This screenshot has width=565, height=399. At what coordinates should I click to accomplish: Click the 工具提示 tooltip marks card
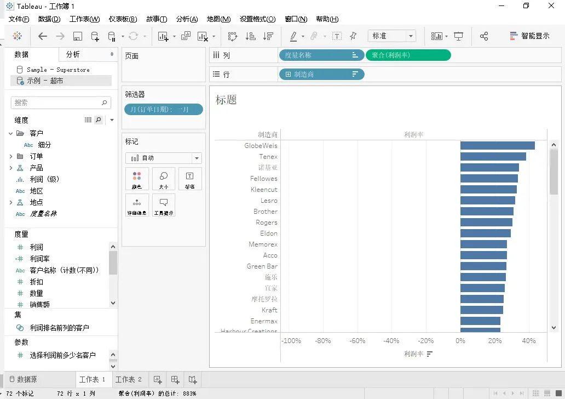coord(164,205)
